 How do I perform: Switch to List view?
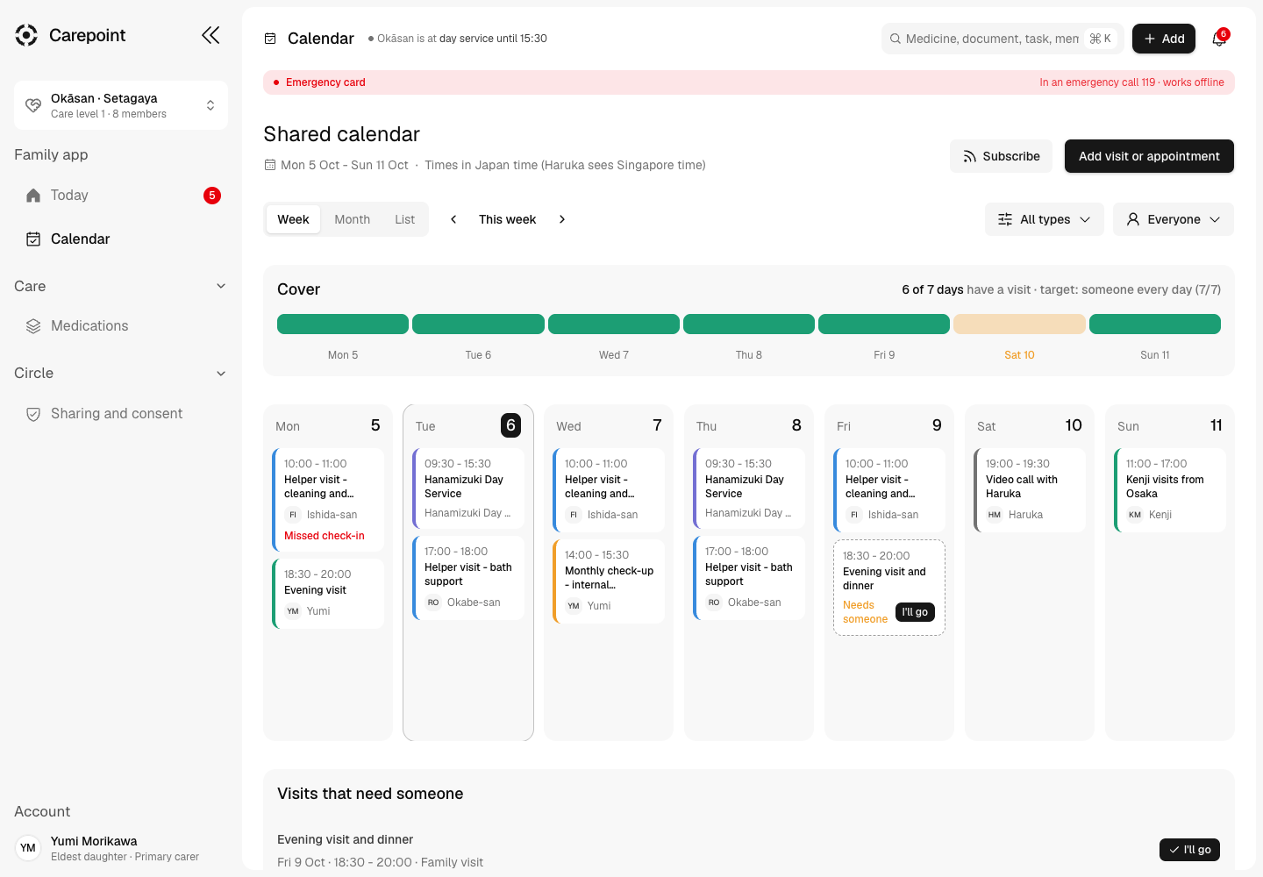click(404, 219)
